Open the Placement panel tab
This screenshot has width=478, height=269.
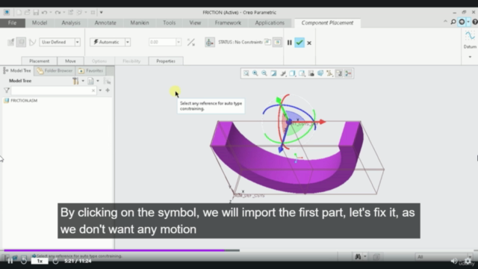[x=40, y=61]
